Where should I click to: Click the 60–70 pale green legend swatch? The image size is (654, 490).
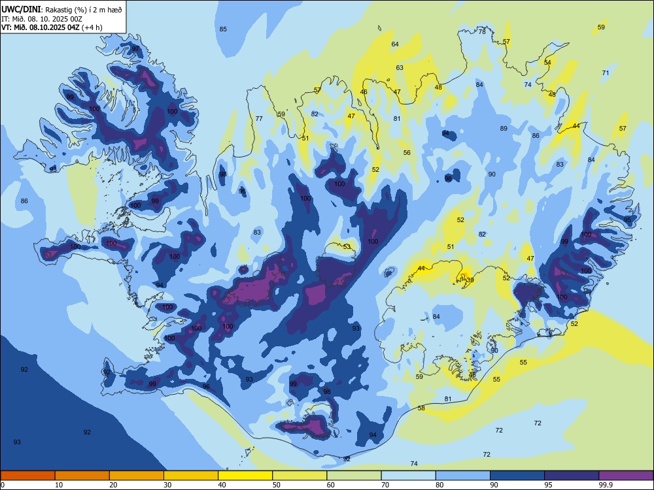[354, 476]
